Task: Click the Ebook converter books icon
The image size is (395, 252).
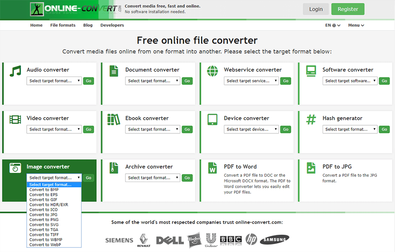Action: tap(114, 119)
